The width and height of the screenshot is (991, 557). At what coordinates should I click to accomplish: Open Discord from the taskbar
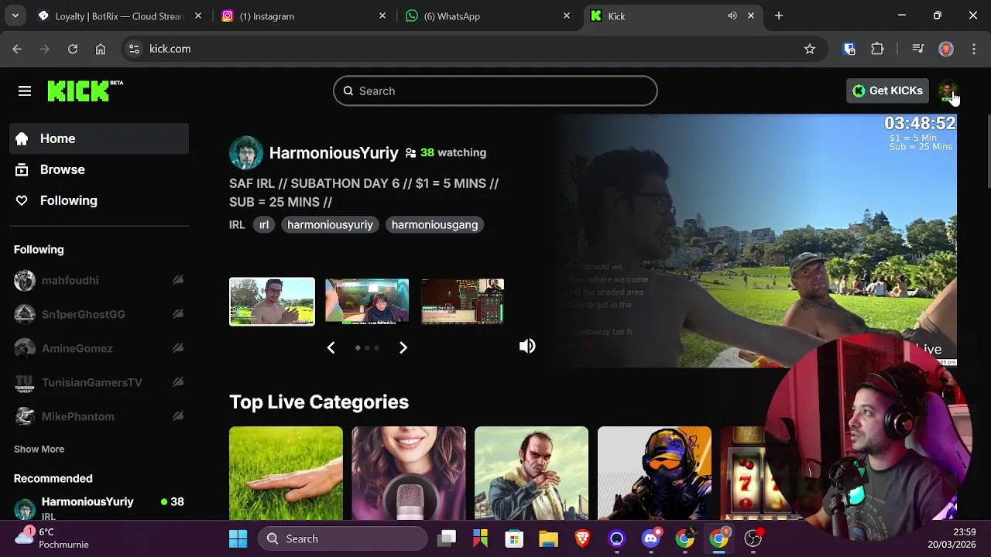(651, 538)
